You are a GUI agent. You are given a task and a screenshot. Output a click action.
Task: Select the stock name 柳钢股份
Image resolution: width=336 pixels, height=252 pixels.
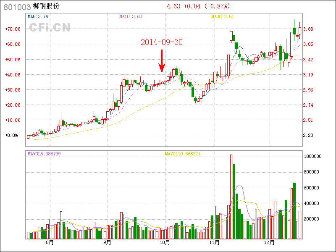(46, 6)
